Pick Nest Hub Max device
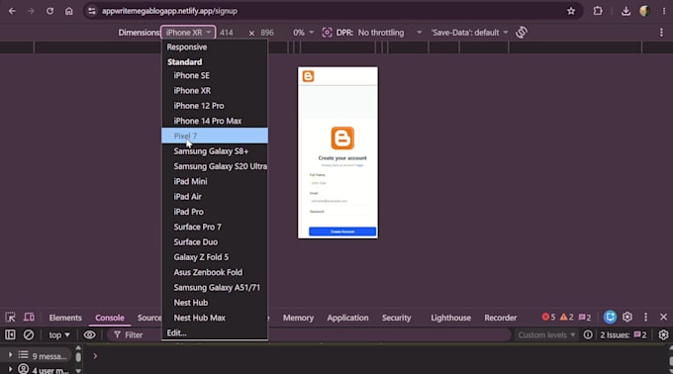The height and width of the screenshot is (374, 673). 215,318
